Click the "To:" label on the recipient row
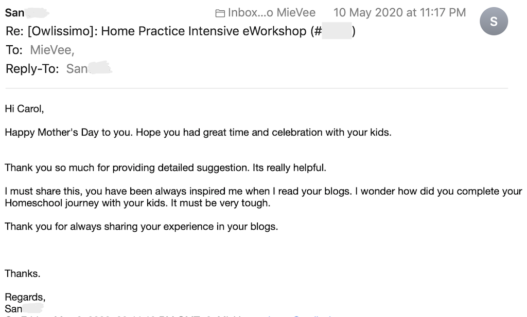 pos(14,50)
